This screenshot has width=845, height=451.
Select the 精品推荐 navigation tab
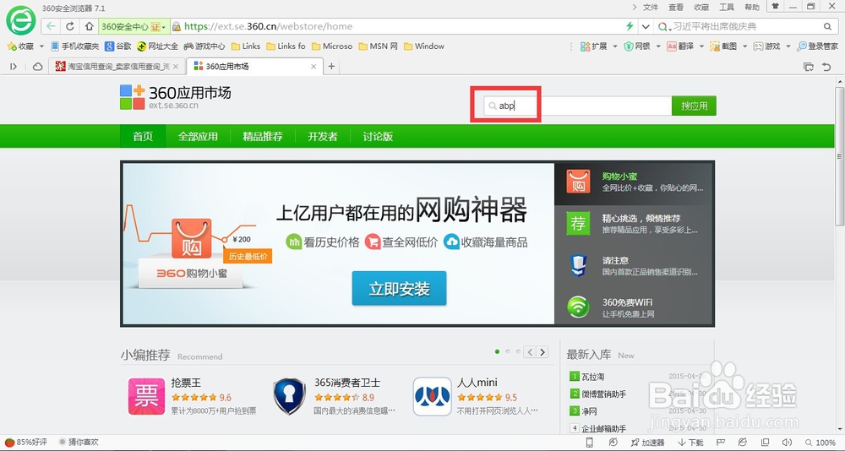click(x=263, y=136)
